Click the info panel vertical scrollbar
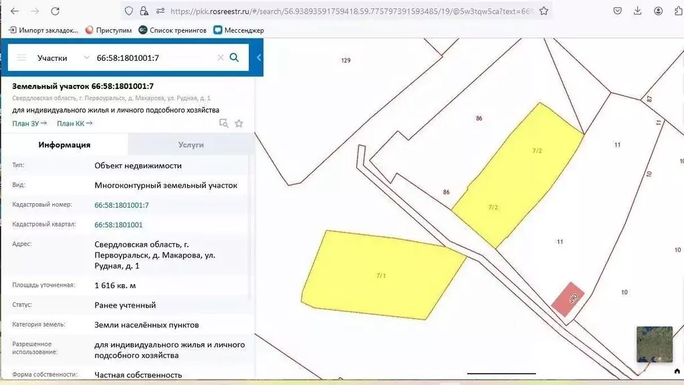This screenshot has height=385, width=684. (x=250, y=228)
